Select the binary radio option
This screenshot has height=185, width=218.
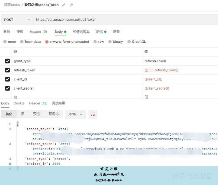point(110,42)
